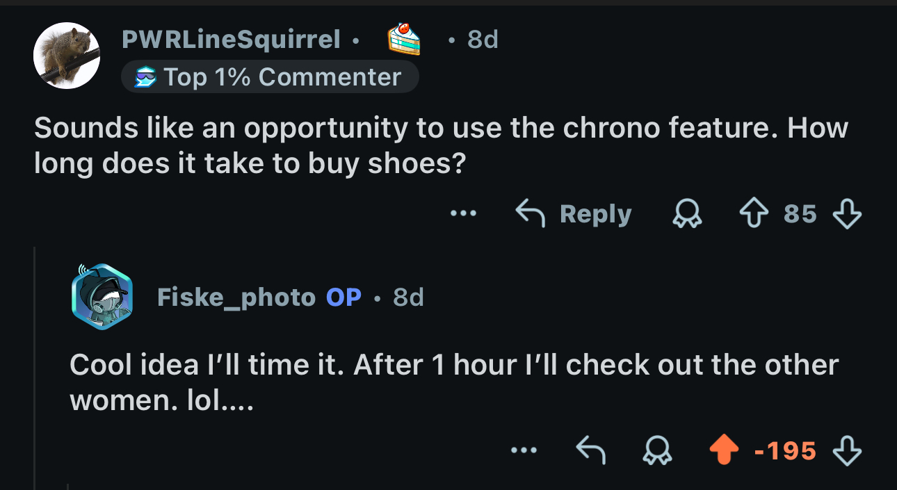The image size is (897, 490).
Task: Visit the Fiske_photo user profile
Action: pyautogui.click(x=236, y=297)
